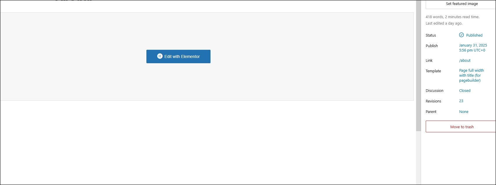
Task: Click the Published checkmark circle icon
Action: (461, 35)
